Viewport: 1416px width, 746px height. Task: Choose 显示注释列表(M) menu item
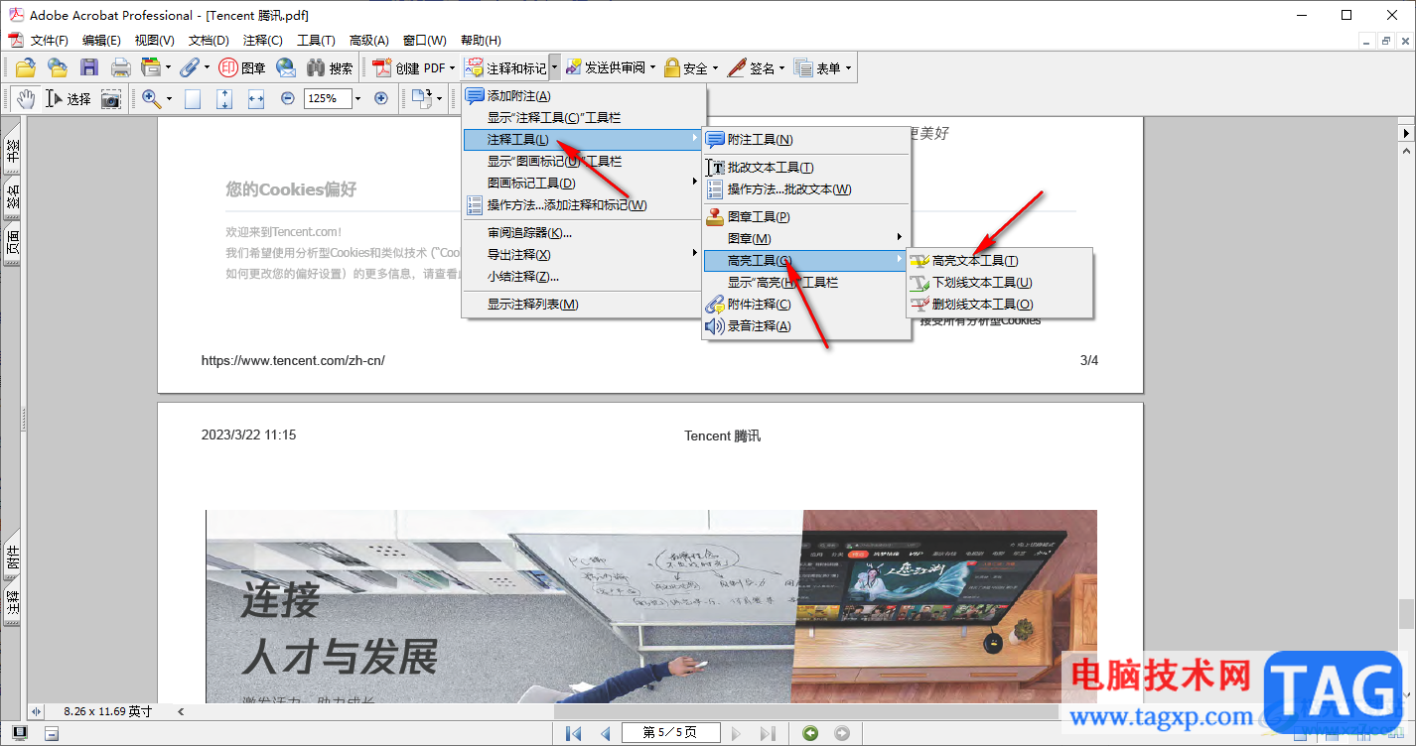click(584, 305)
